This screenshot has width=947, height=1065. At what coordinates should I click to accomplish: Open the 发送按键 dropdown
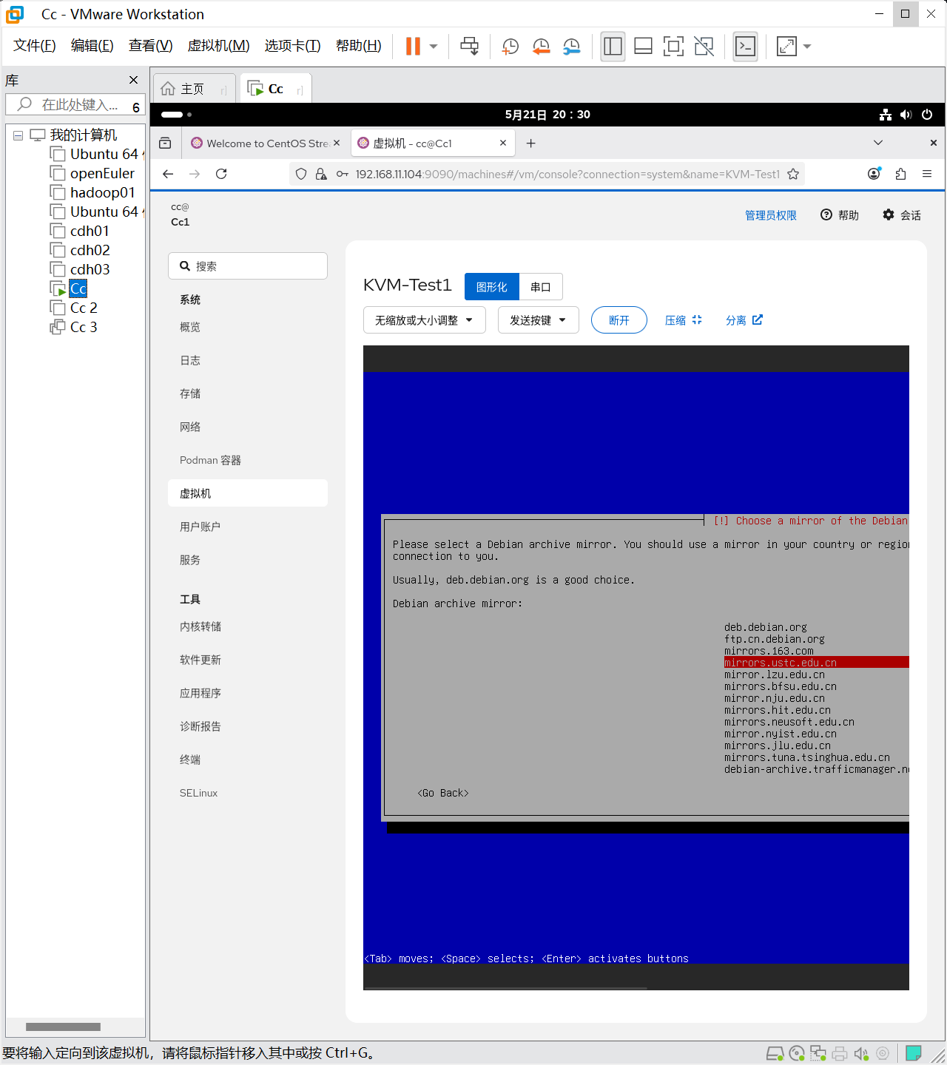[x=538, y=320]
